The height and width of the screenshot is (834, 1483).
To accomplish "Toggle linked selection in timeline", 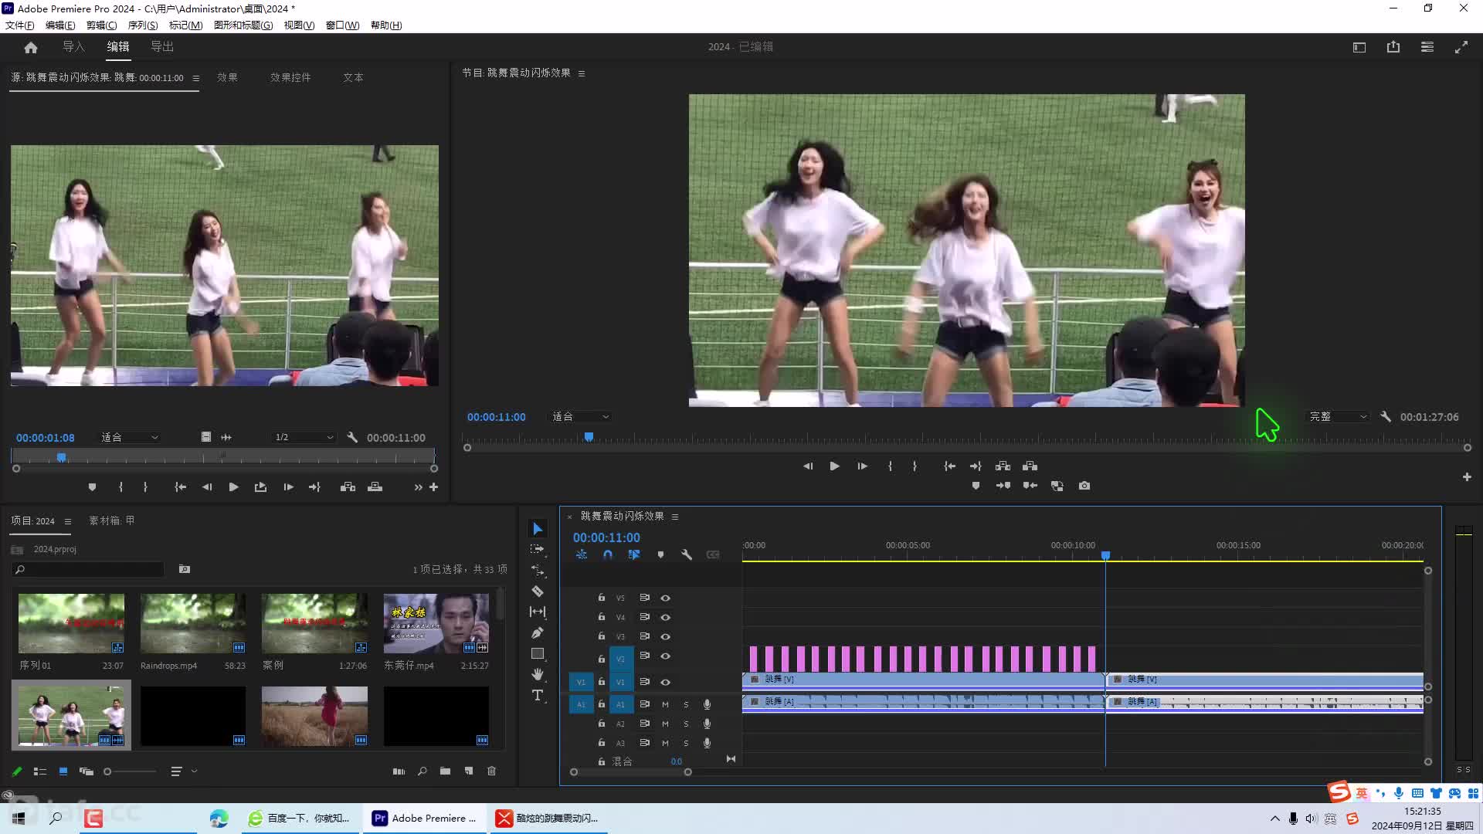I will point(634,554).
